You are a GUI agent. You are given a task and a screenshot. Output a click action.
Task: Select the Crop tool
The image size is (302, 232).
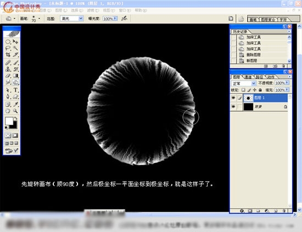click(x=8, y=55)
